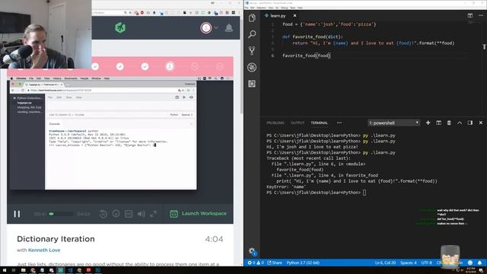Click Ln 6, Col 20 status entry
The width and height of the screenshot is (487, 274).
pyautogui.click(x=385, y=263)
